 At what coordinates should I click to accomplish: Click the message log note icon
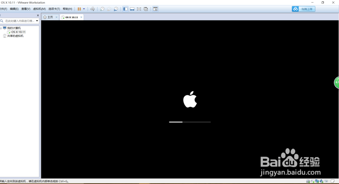[x=333, y=181]
